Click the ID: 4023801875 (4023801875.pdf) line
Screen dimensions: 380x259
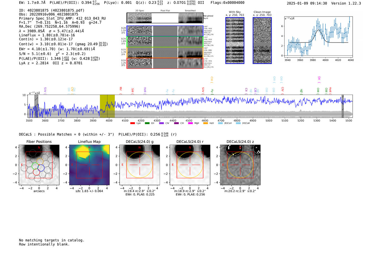pos(52,10)
